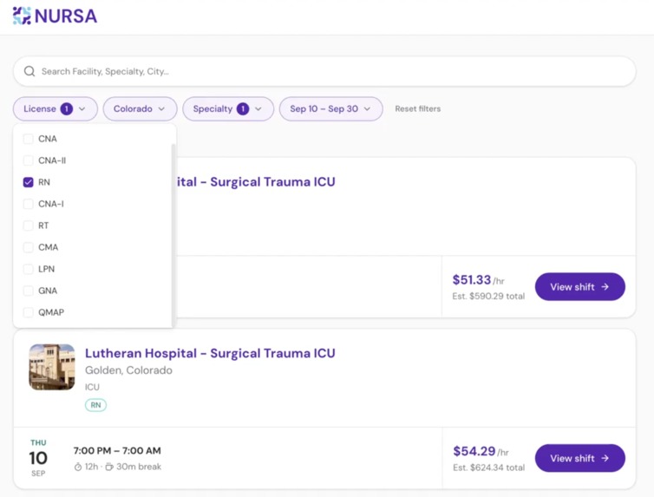Click the Specialty filter count badge
The height and width of the screenshot is (497, 654).
[243, 108]
